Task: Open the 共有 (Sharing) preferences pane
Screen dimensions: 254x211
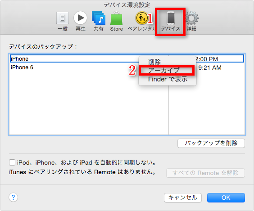Action: [99, 21]
